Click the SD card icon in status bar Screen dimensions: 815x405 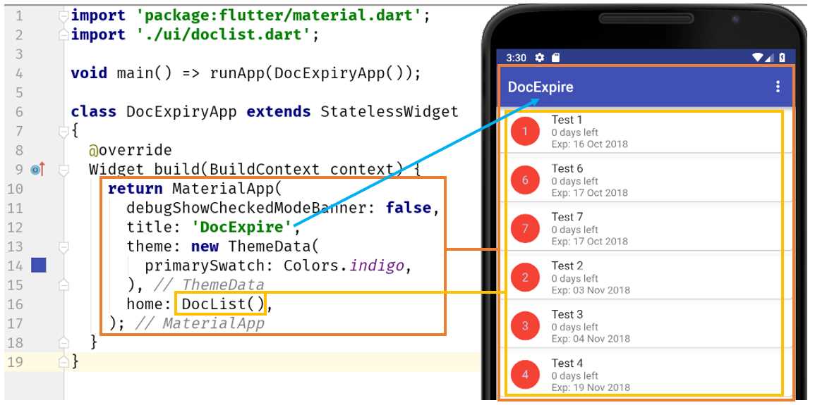pyautogui.click(x=555, y=58)
